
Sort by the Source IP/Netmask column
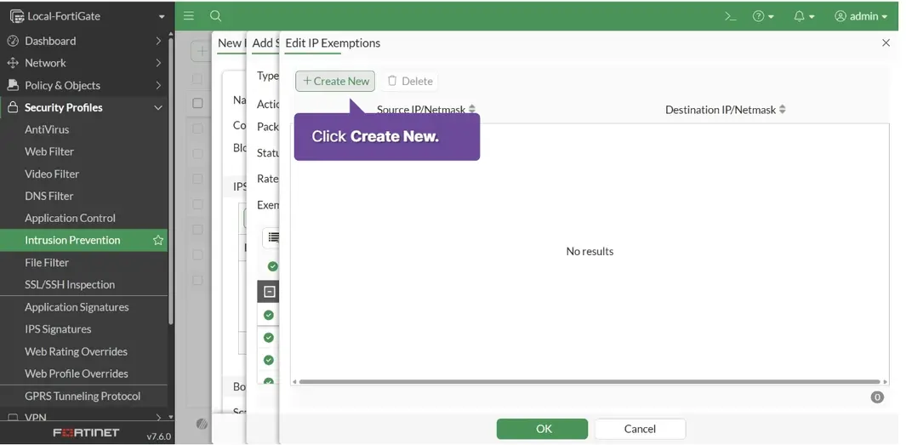(426, 109)
